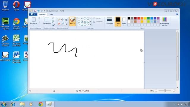Expand the Выделить selection dropdown arrow
The width and height of the screenshot is (190, 107).
point(47,25)
